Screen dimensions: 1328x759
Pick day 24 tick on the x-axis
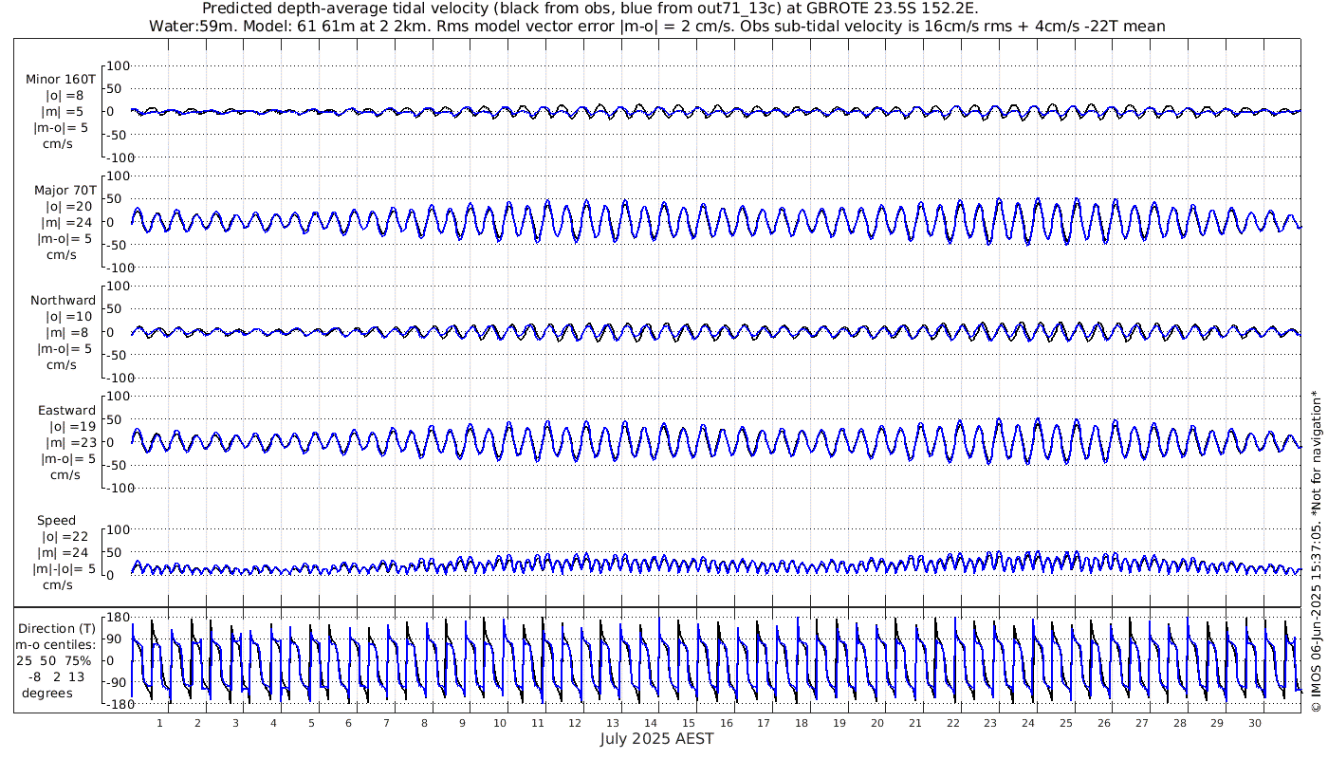coord(1027,723)
